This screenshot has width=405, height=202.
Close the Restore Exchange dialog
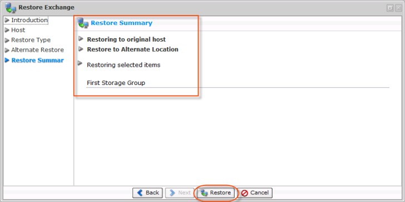(398, 8)
